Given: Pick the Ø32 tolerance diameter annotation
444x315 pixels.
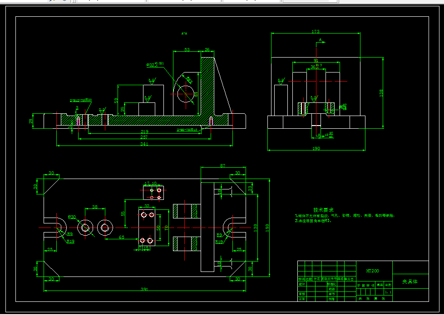Looking at the screenshot, I should (x=155, y=64).
